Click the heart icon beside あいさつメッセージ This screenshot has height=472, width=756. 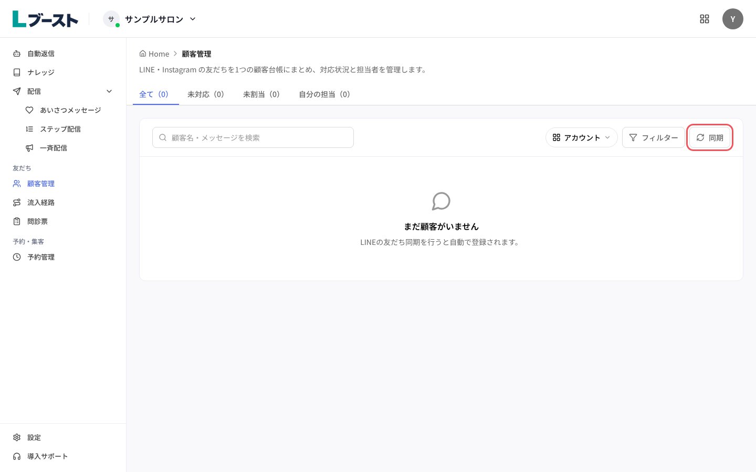tap(29, 110)
